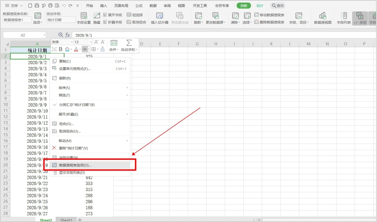377x222 pixels.
Task: Click 插入切片器 insert slicer icon
Action: pyautogui.click(x=160, y=18)
